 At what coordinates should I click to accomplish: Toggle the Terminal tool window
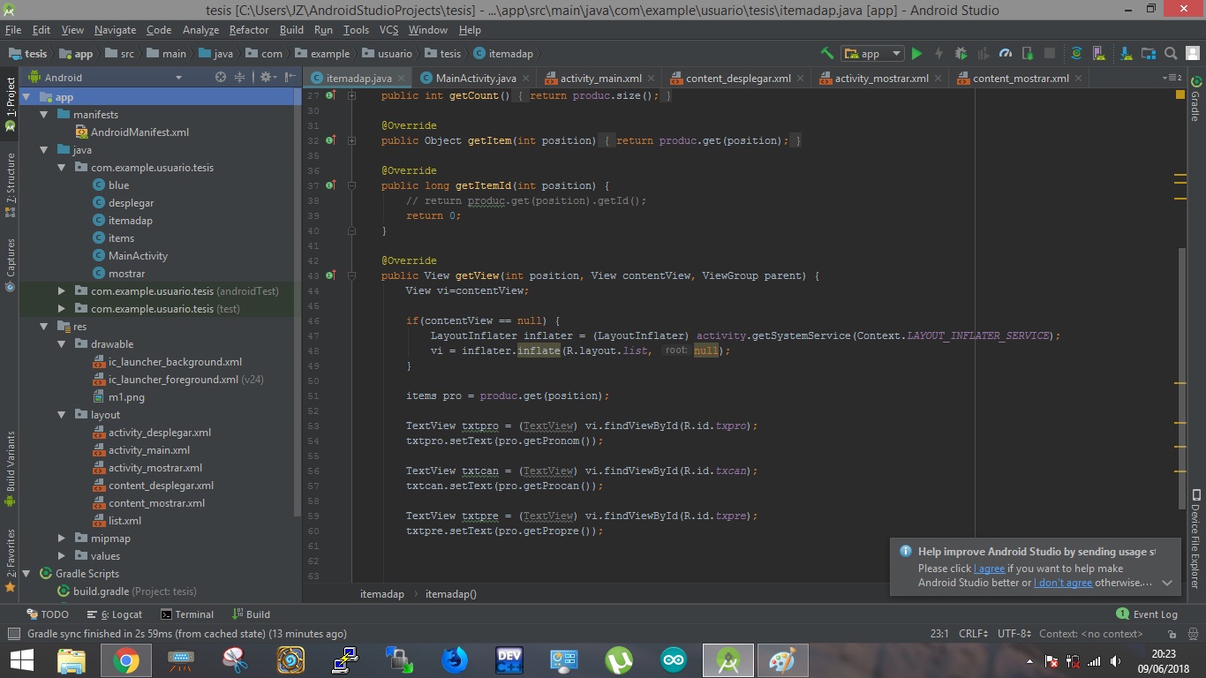tap(187, 614)
